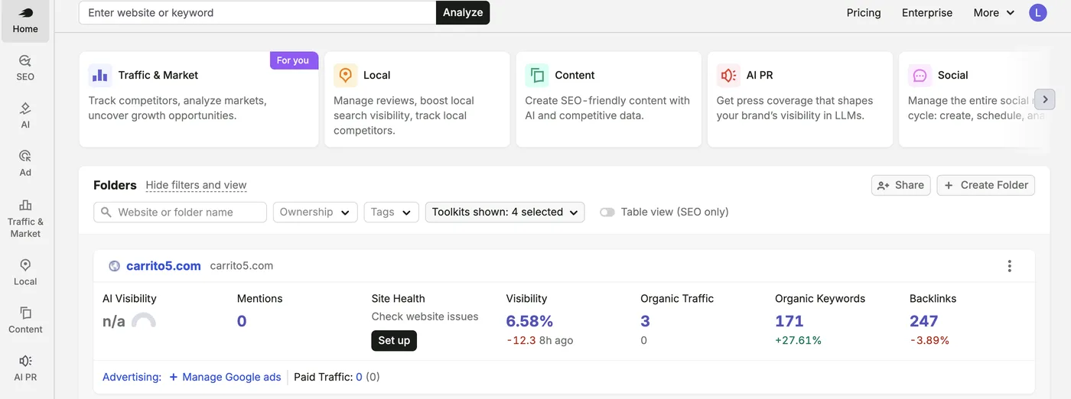This screenshot has height=399, width=1071.
Task: Open the Content toolkit in sidebar
Action: [x=25, y=321]
